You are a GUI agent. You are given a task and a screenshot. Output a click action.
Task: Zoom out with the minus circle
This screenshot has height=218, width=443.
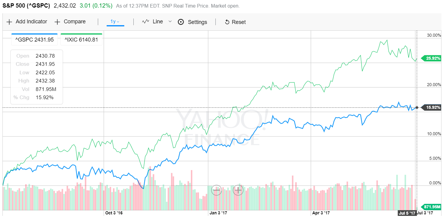pos(217,190)
